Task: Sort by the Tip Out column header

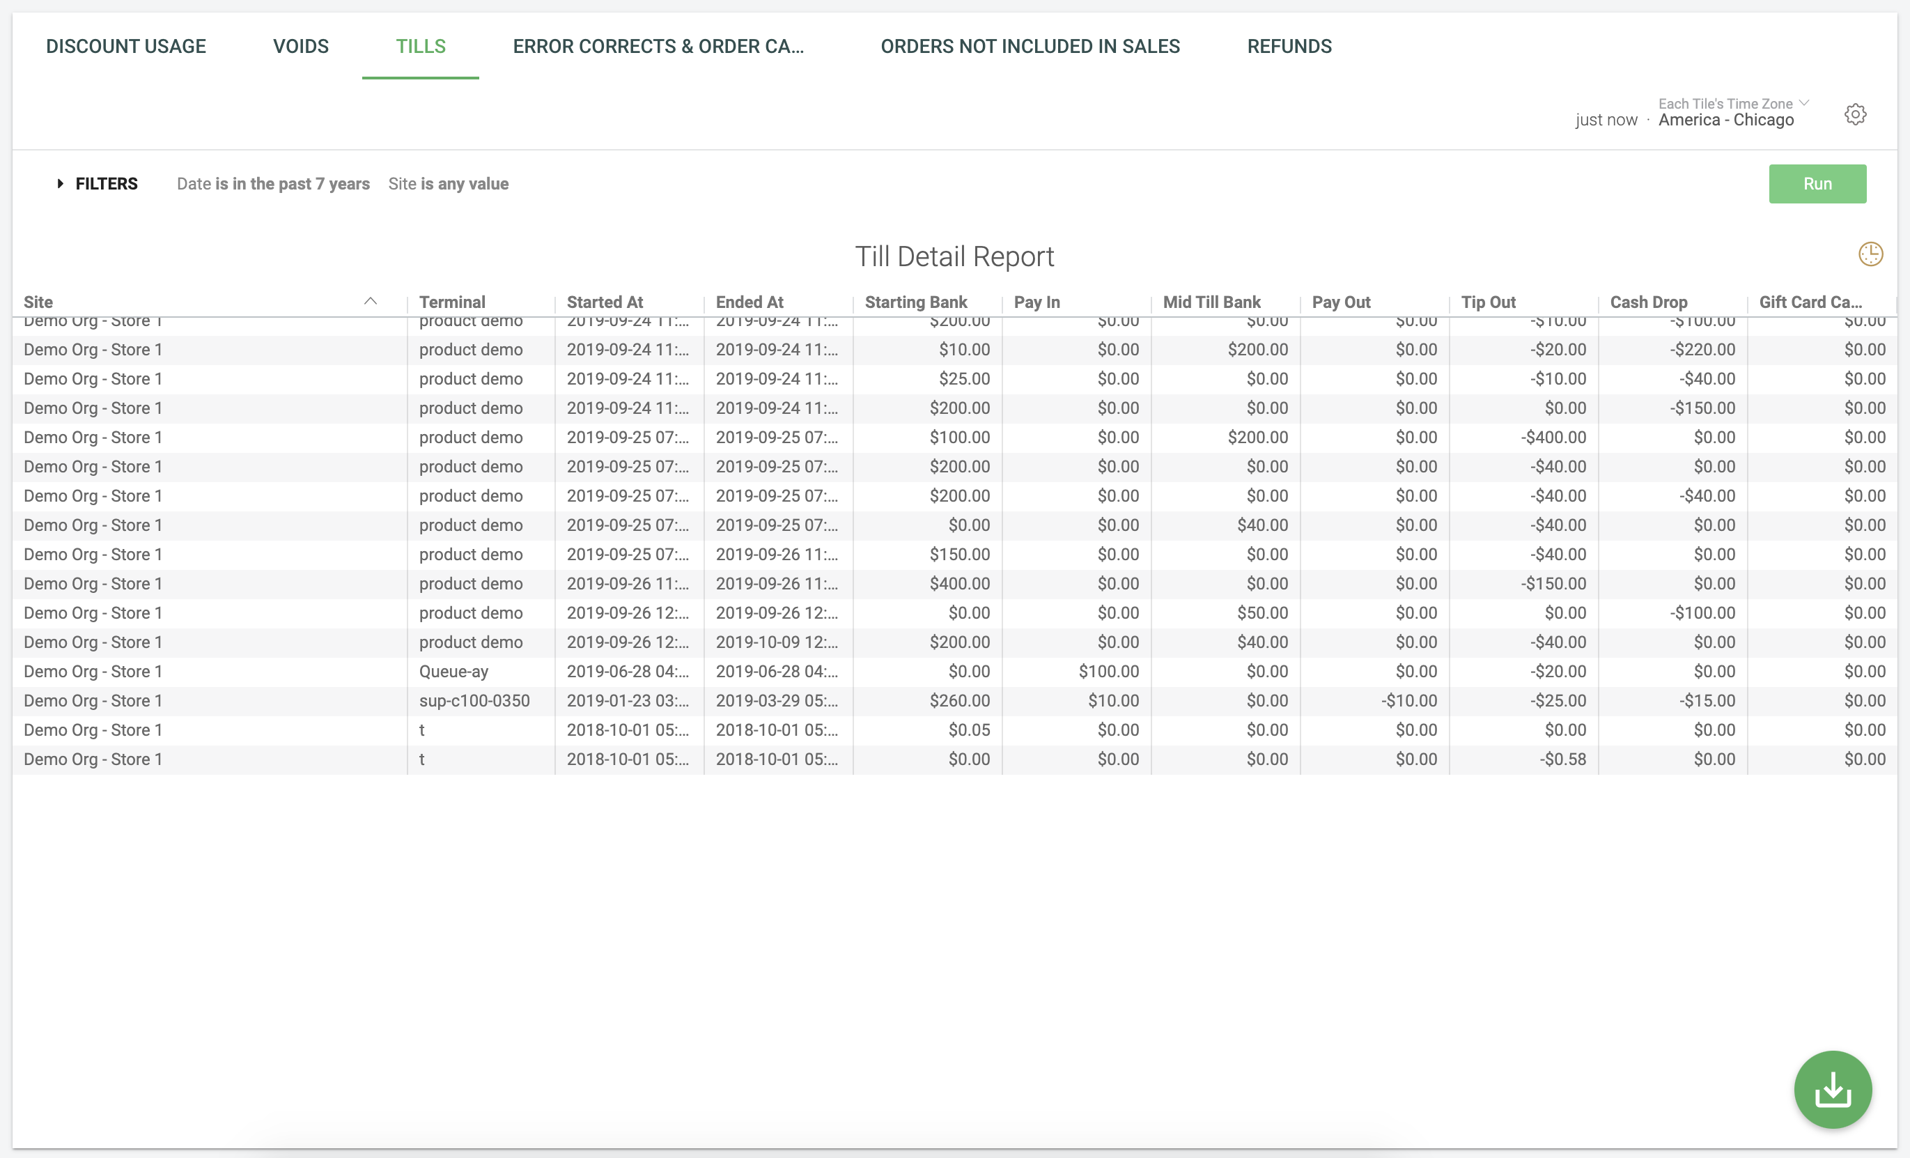Action: coord(1489,302)
